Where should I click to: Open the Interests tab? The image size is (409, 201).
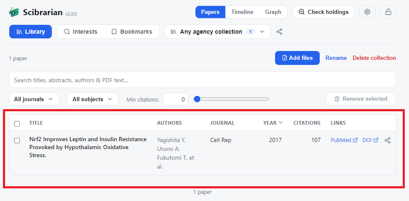click(80, 32)
